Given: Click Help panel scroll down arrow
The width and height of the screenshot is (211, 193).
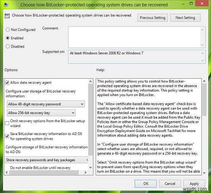Looking at the screenshot, I should [204, 173].
